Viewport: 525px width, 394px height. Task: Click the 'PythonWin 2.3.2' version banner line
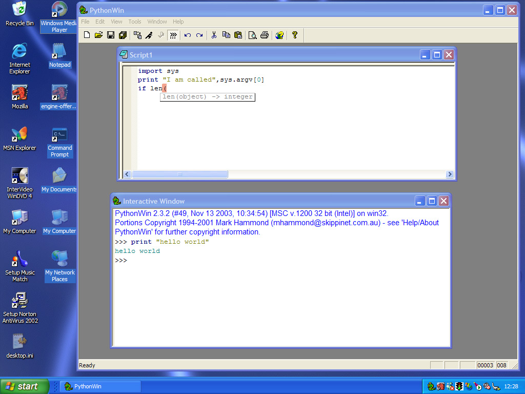tap(251, 213)
